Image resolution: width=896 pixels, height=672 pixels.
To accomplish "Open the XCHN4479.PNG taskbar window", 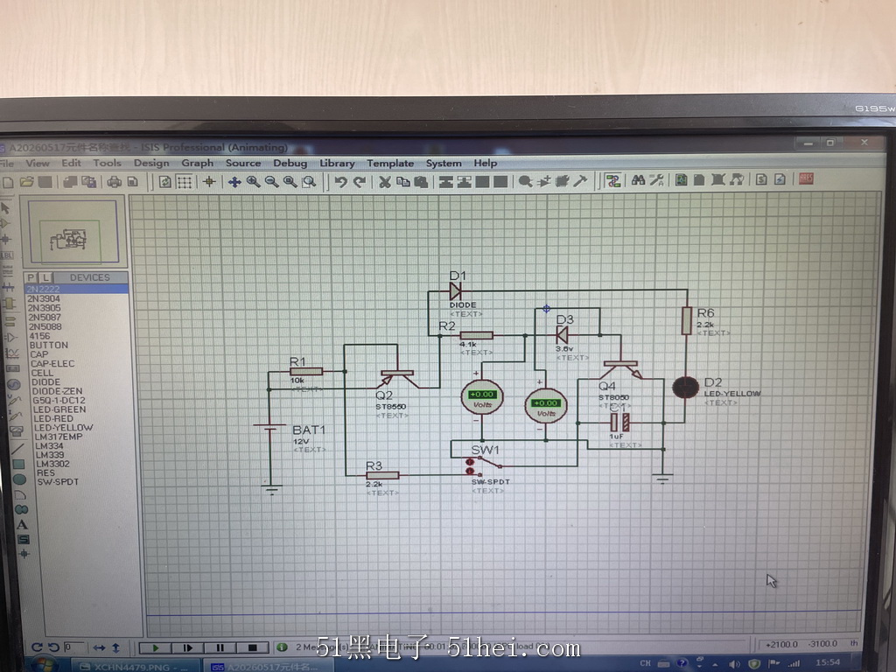I will pos(135,666).
